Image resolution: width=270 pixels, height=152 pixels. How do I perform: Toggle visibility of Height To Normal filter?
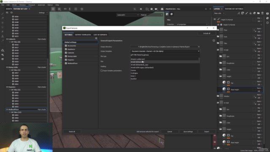(x=218, y=24)
